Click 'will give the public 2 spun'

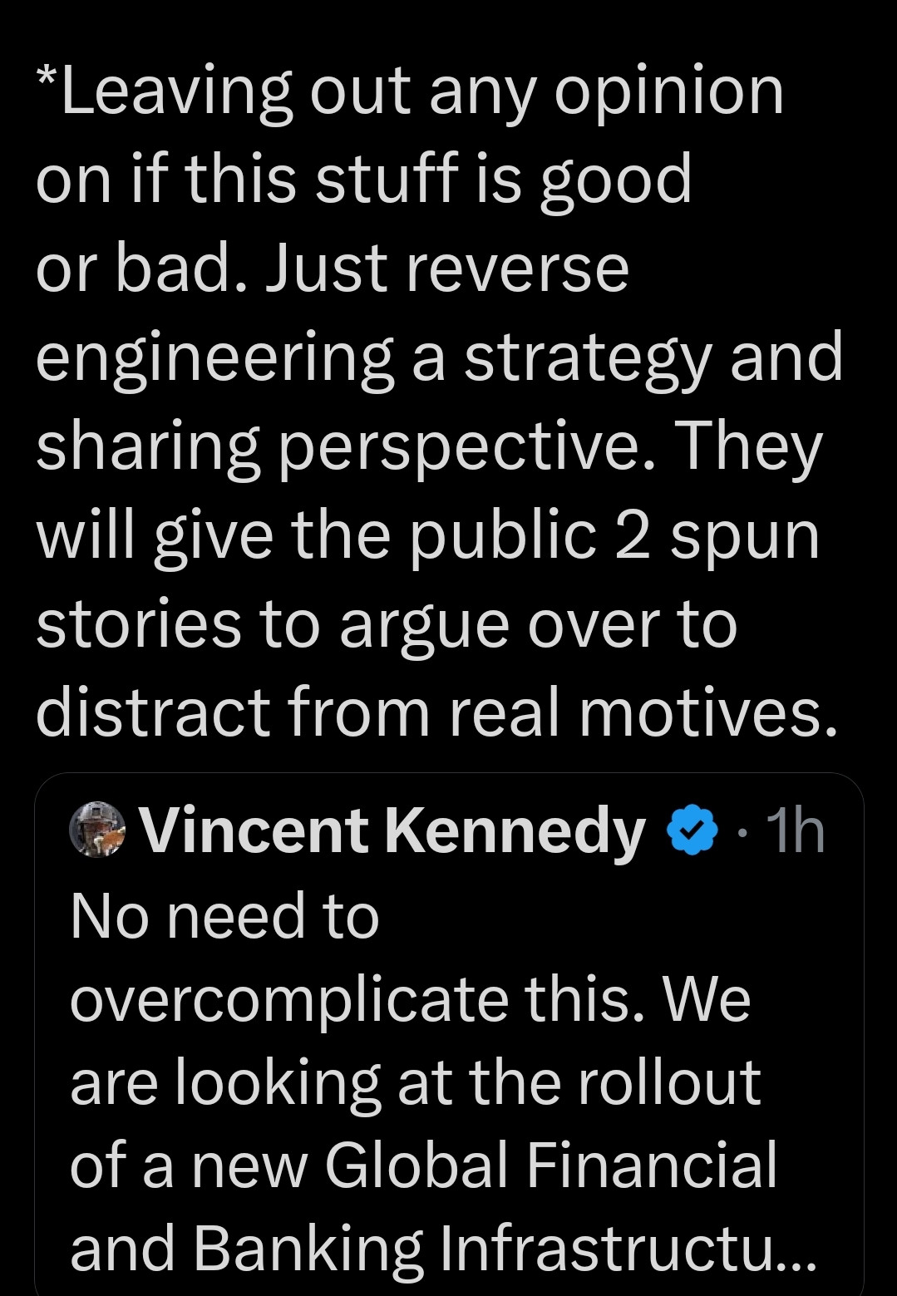427,536
